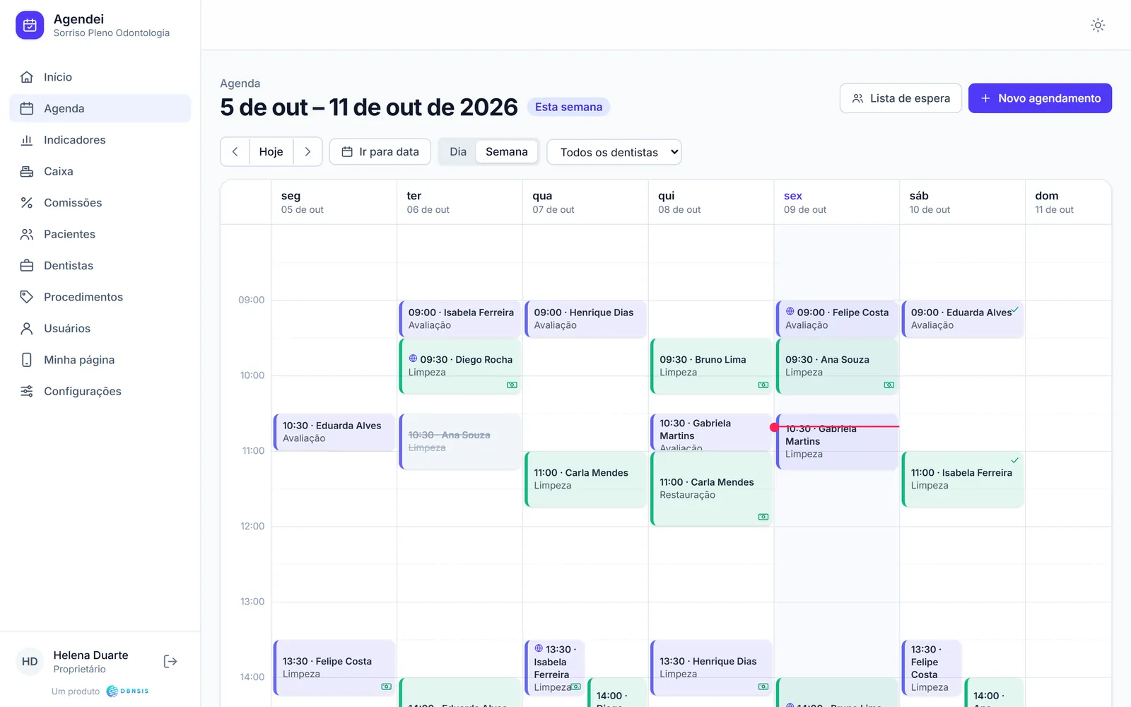
Task: Open Ir para data picker
Action: (380, 152)
